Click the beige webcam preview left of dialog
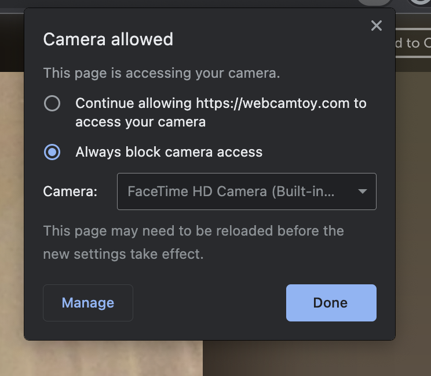Screen dimensions: 431x376 [x=12, y=220]
